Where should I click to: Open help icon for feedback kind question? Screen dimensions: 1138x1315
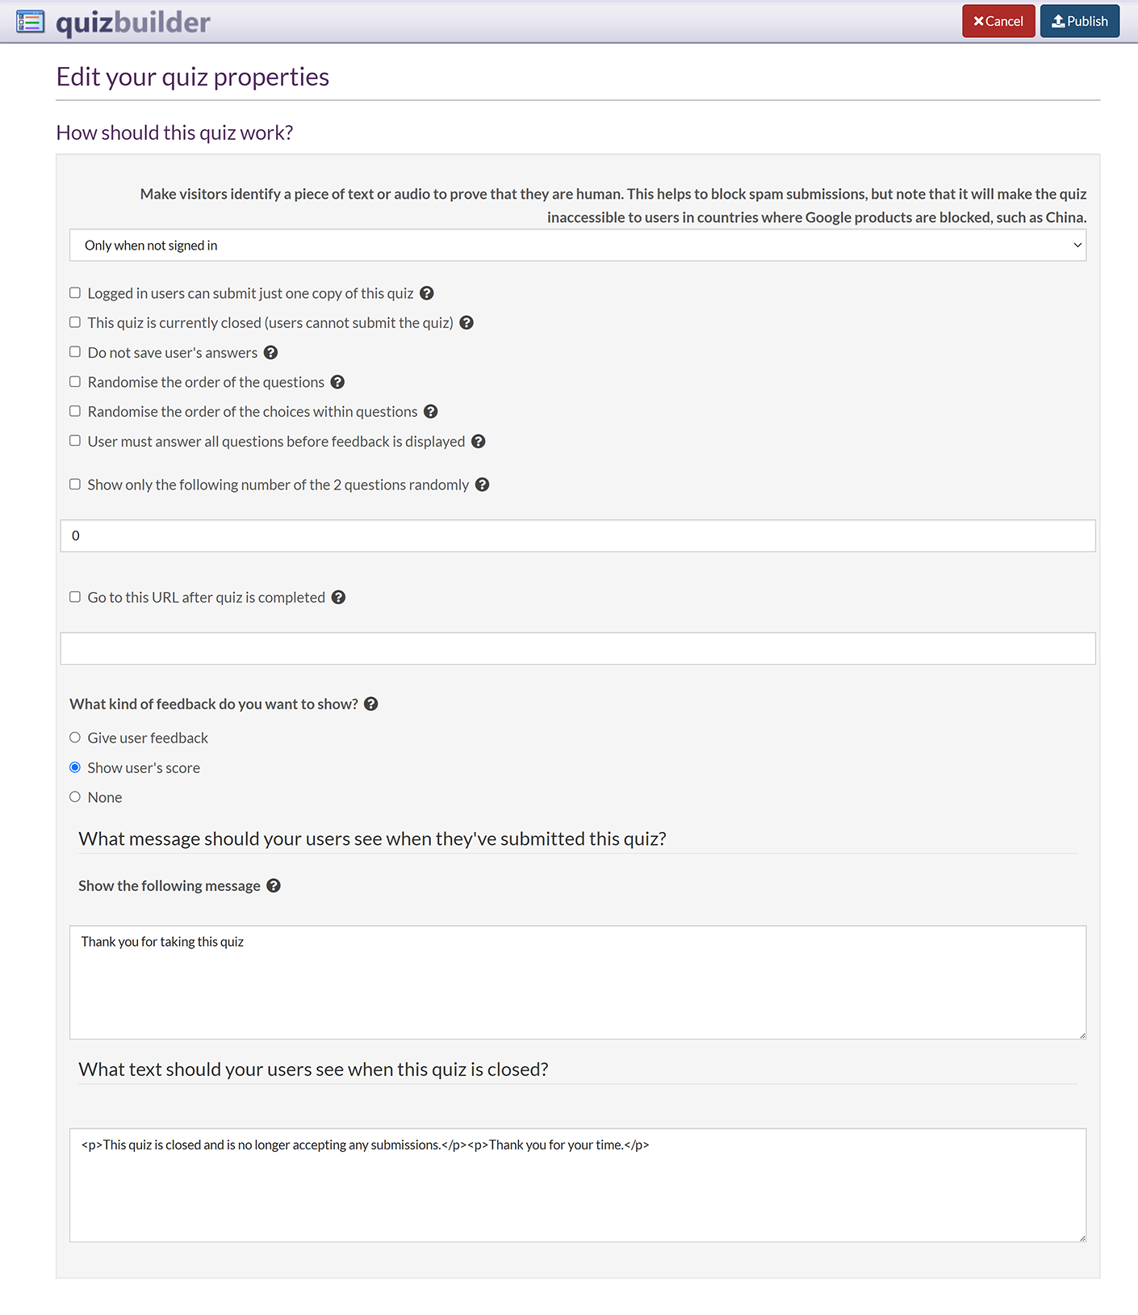[371, 704]
